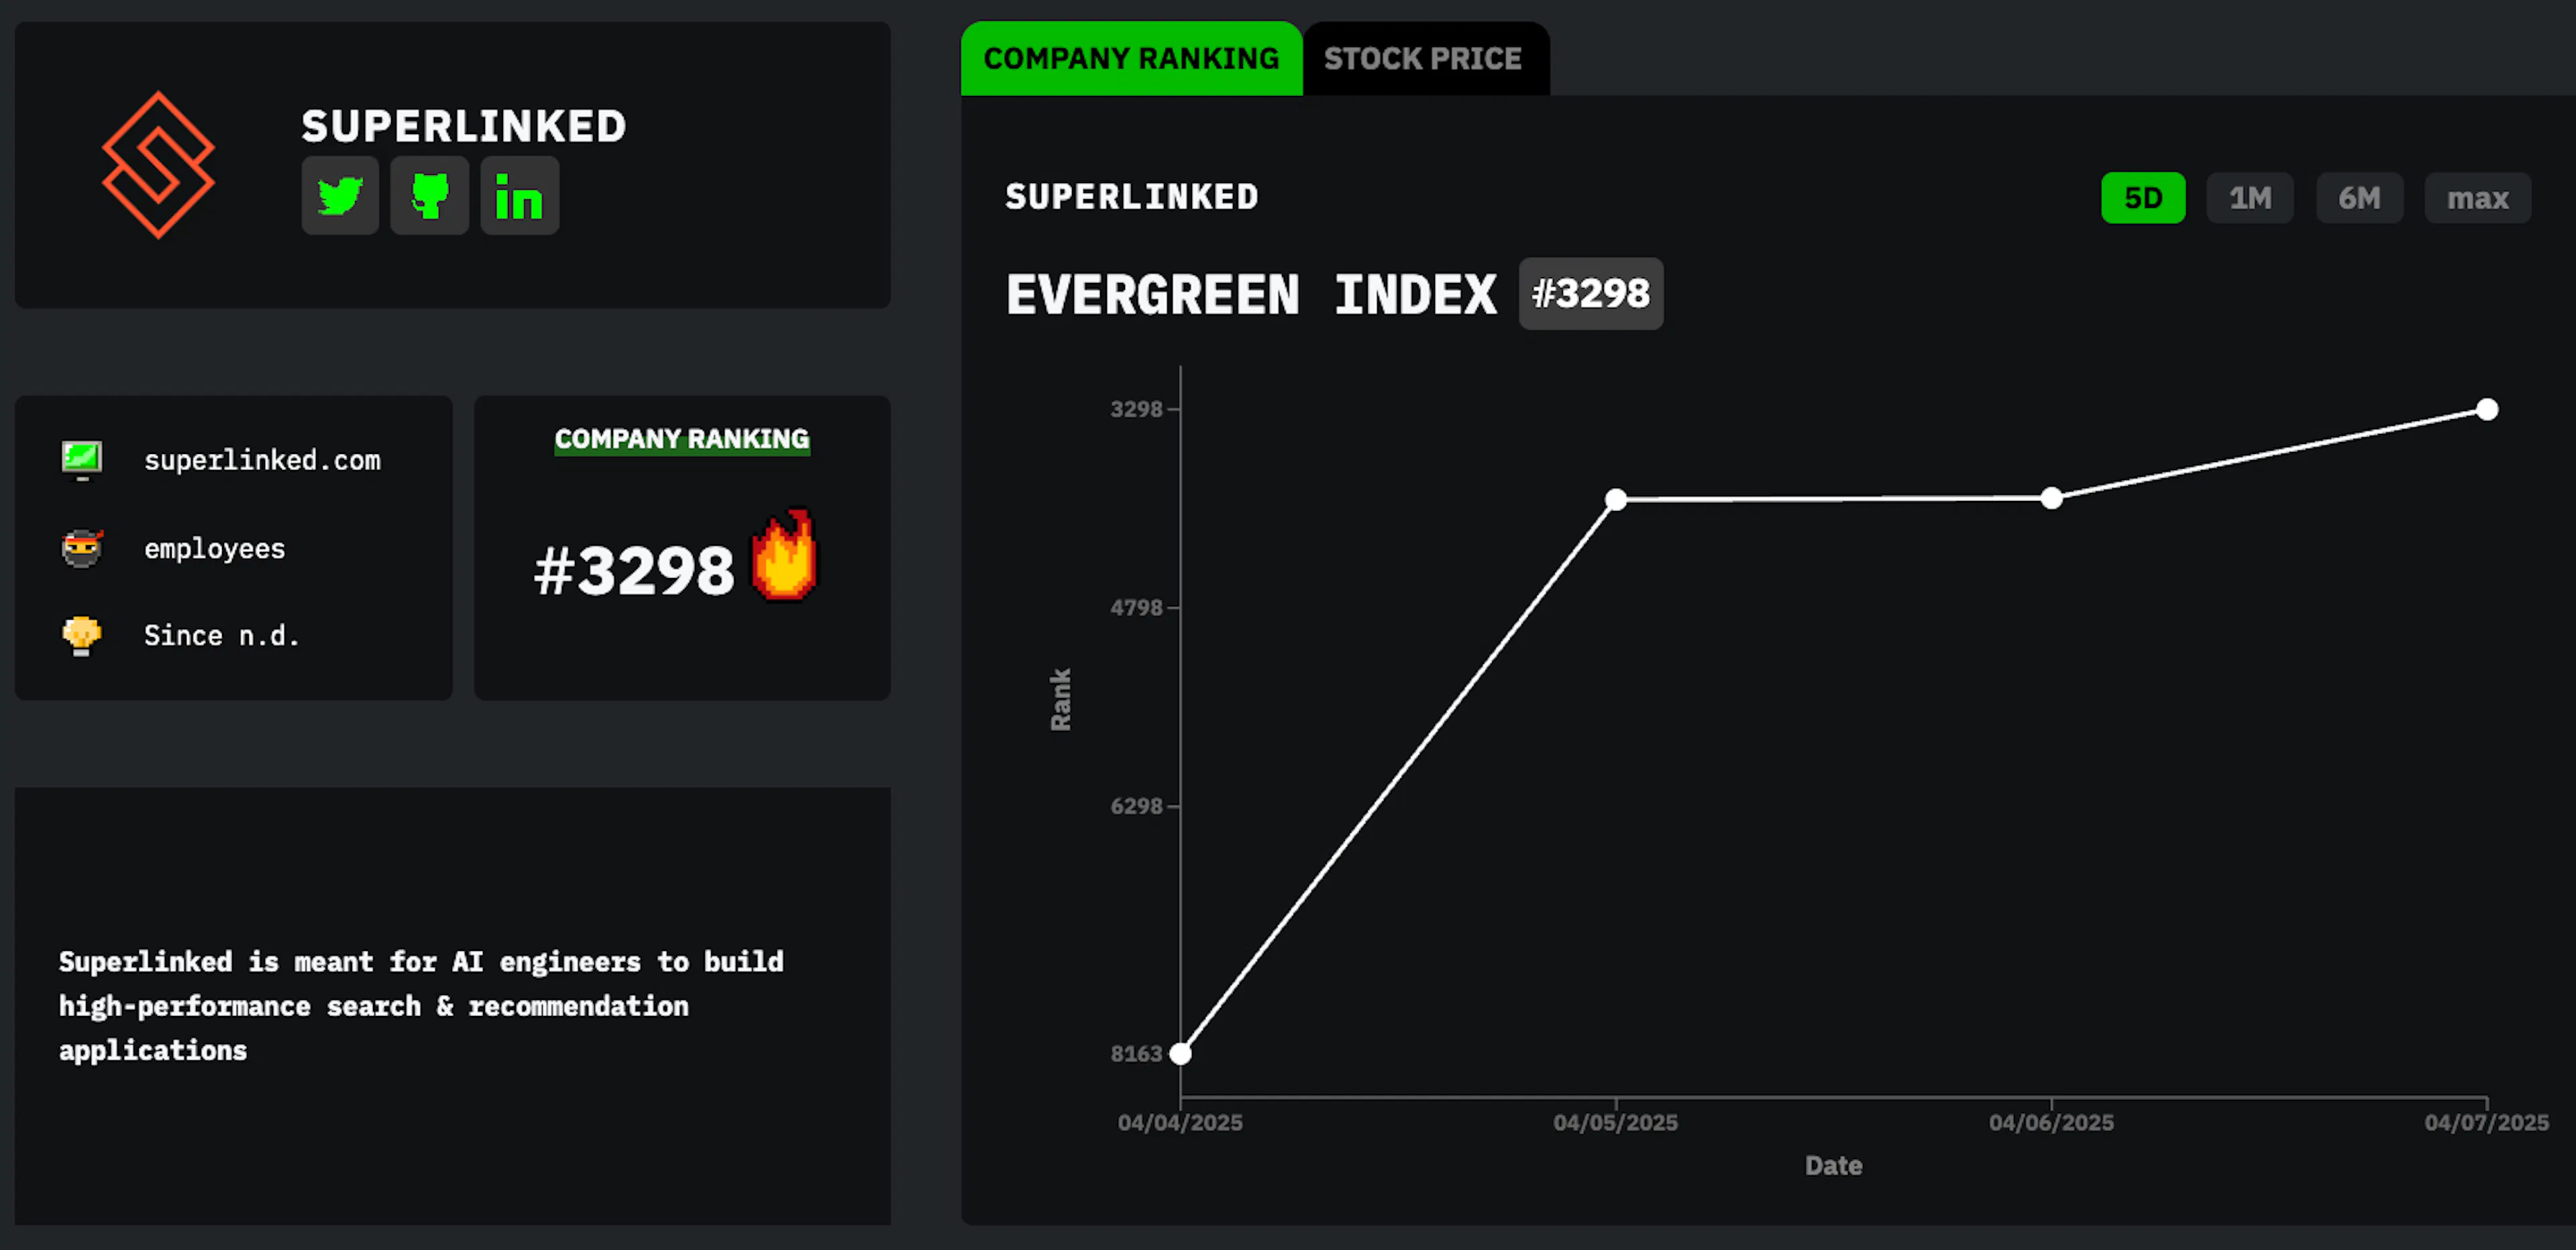Click the fire emoji next to #3298
The width and height of the screenshot is (2576, 1250).
(785, 556)
